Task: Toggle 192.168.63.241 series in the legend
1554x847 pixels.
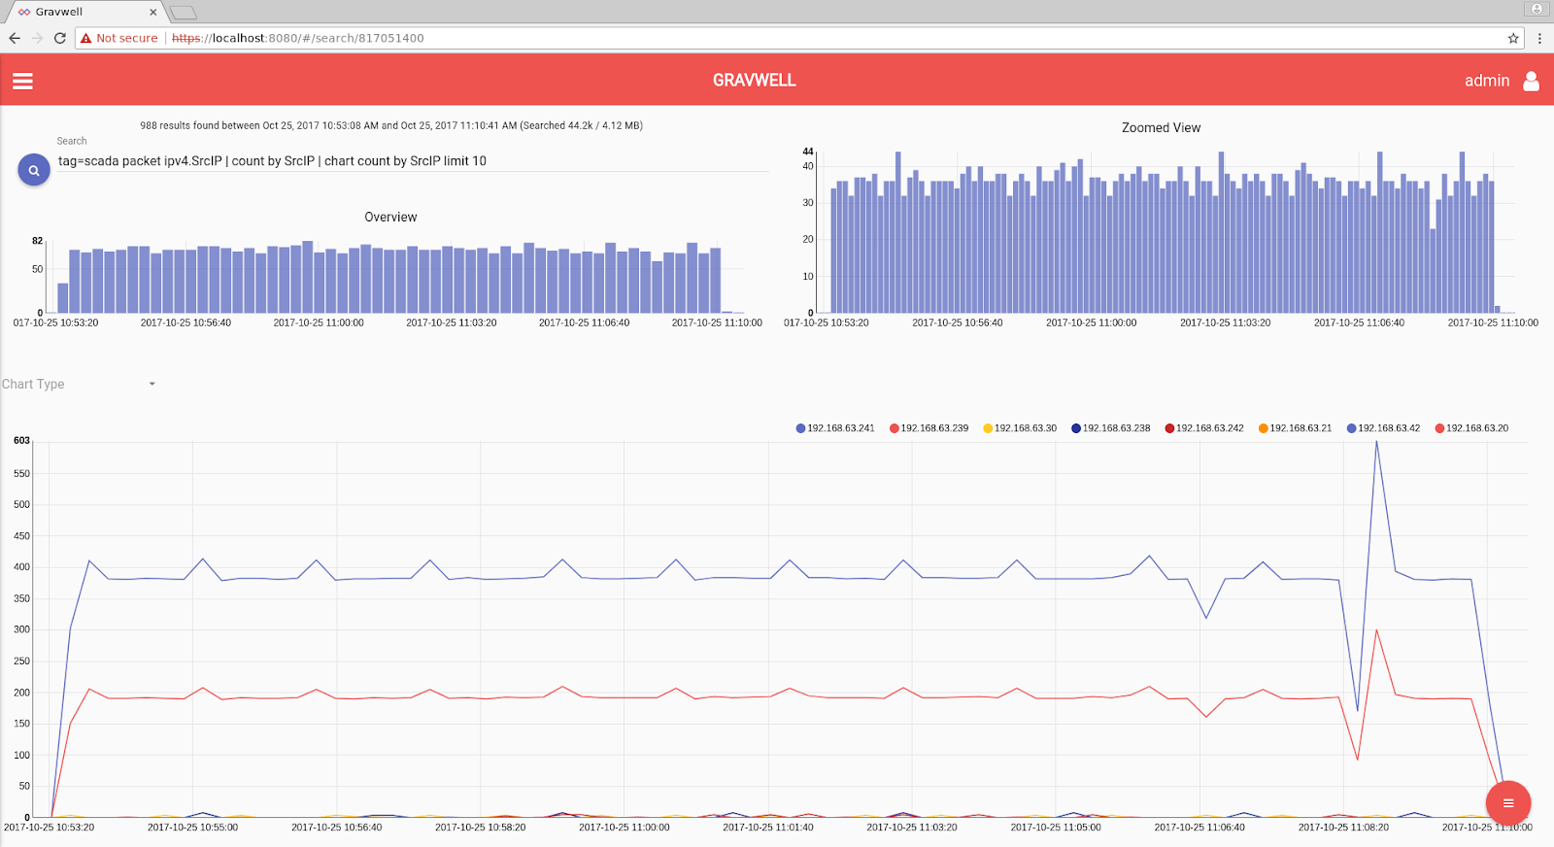Action: point(835,428)
